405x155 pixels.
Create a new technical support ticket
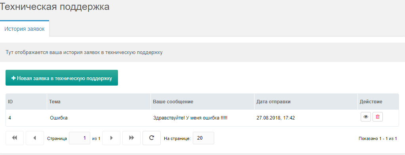coord(62,78)
